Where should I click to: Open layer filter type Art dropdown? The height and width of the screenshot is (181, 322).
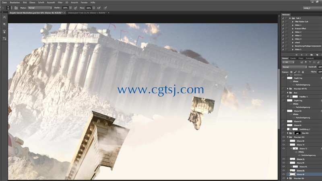click(288, 62)
